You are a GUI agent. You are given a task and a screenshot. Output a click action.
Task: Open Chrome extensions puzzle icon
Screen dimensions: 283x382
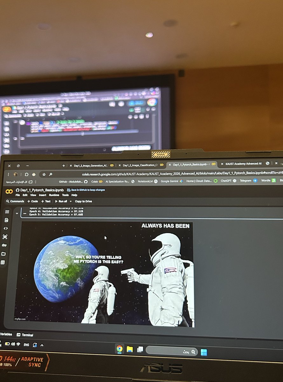26,174
